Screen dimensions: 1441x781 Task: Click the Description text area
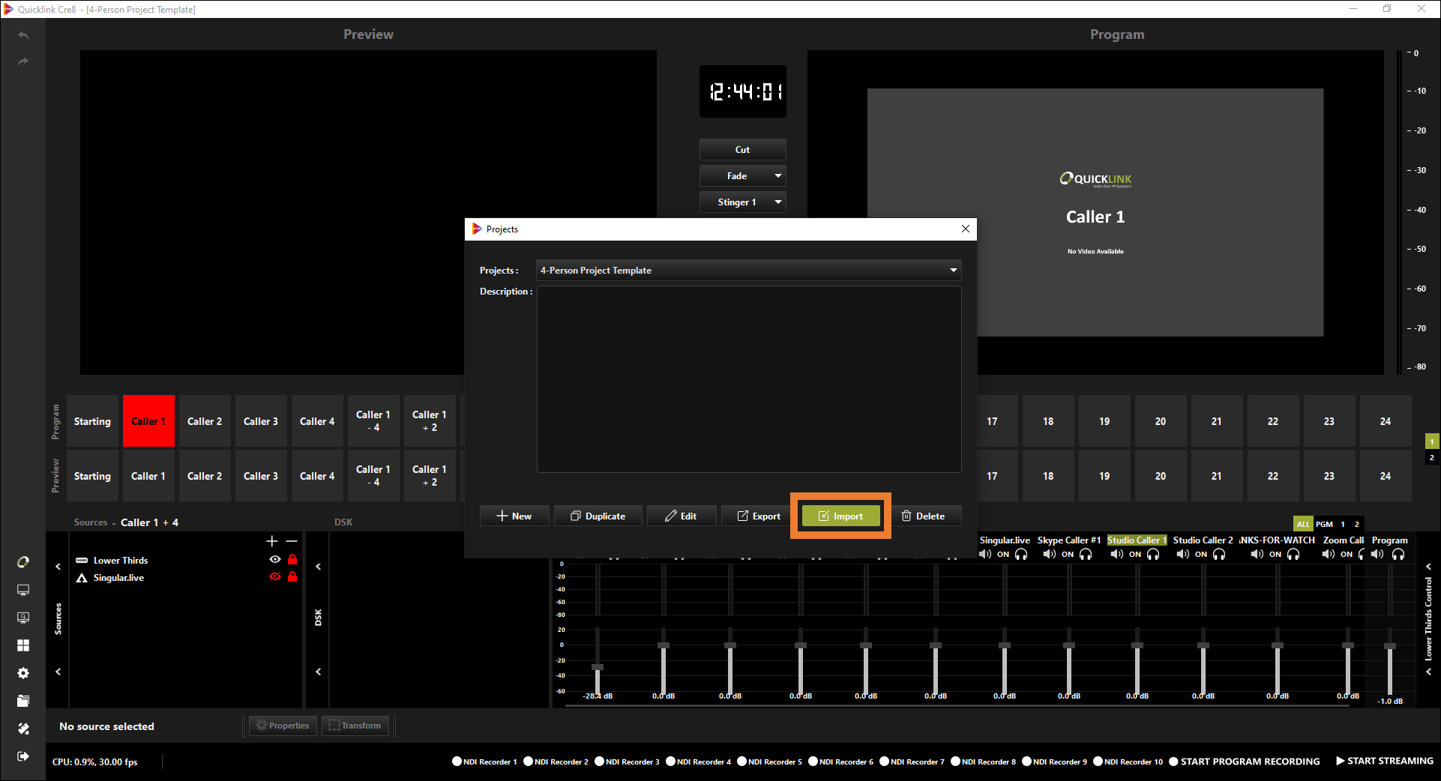(748, 379)
